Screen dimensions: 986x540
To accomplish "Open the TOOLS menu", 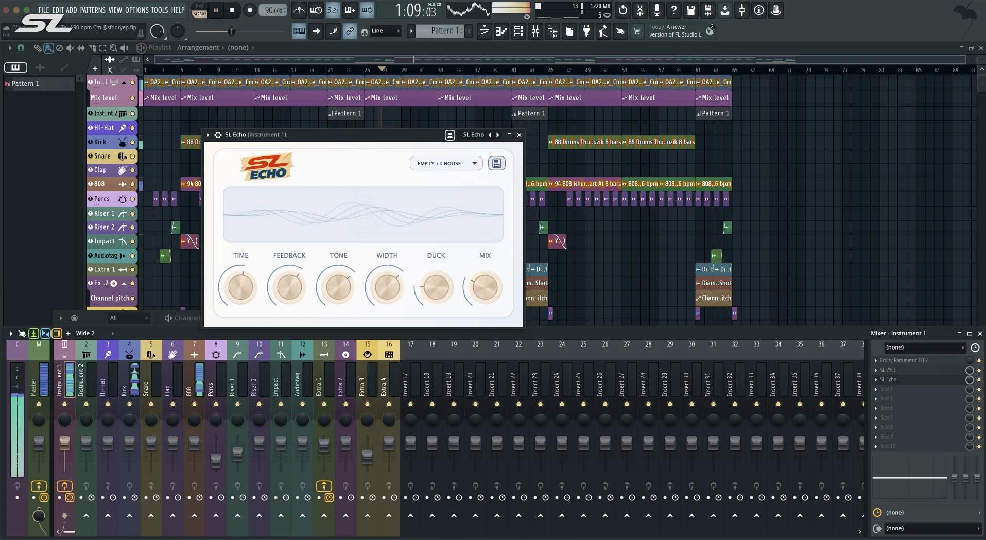I will point(160,10).
